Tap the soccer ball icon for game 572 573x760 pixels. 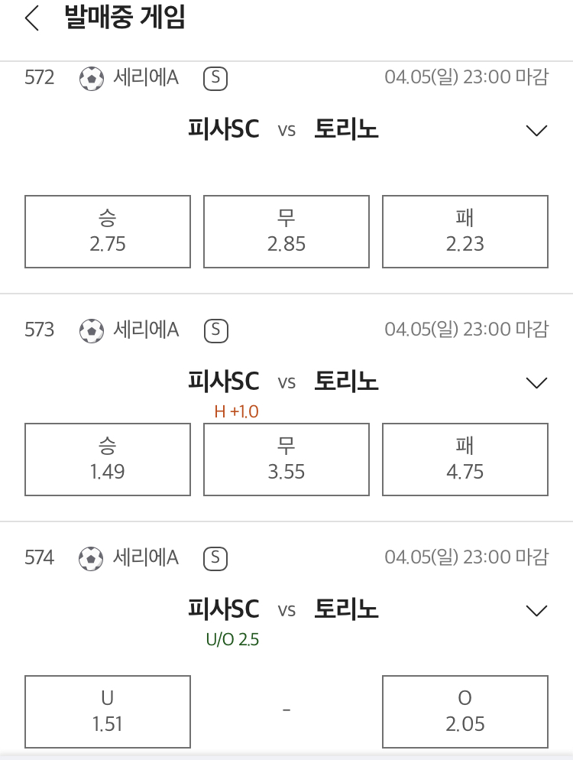pyautogui.click(x=92, y=79)
